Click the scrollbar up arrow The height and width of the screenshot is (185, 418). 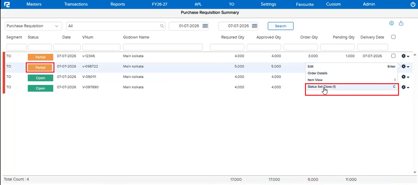coord(414,54)
